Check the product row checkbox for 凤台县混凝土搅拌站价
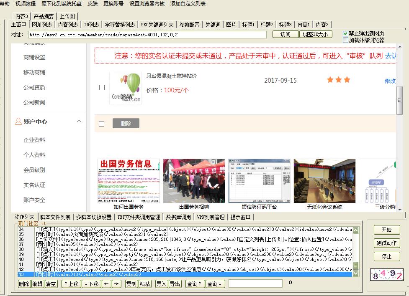The image size is (409, 296). (102, 87)
